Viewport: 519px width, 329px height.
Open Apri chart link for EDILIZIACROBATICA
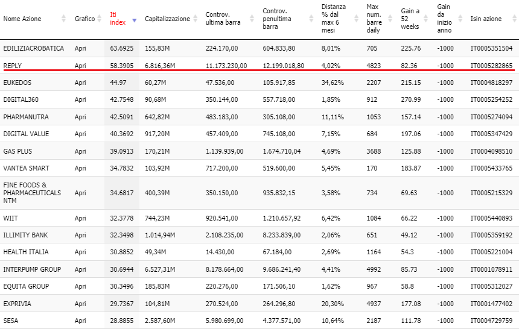pyautogui.click(x=80, y=48)
